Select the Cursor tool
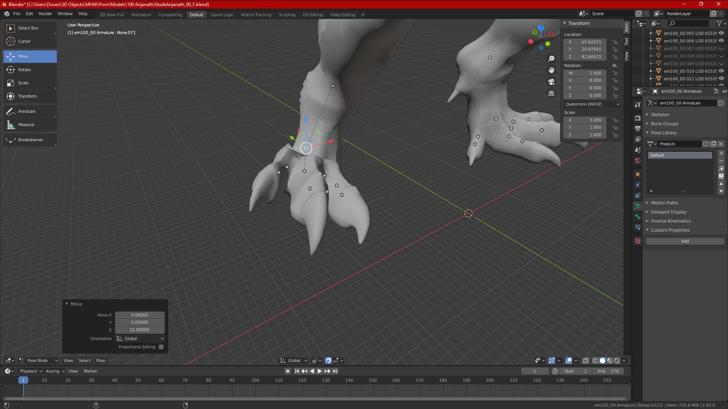Viewport: 728px width, 409px height. (x=30, y=41)
